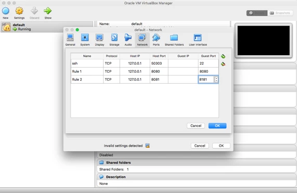This screenshot has height=193, width=297.
Task: Click the Discard toolbar icon
Action: [34, 11]
